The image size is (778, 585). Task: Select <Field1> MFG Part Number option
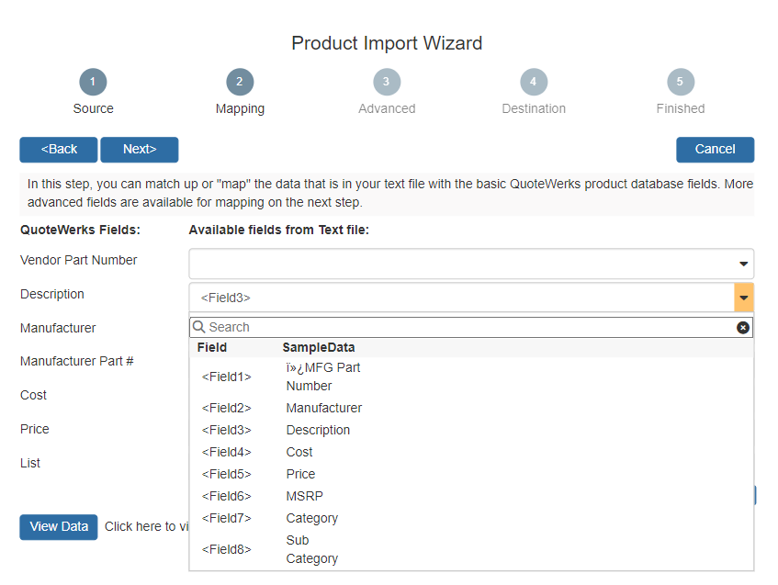pos(321,377)
